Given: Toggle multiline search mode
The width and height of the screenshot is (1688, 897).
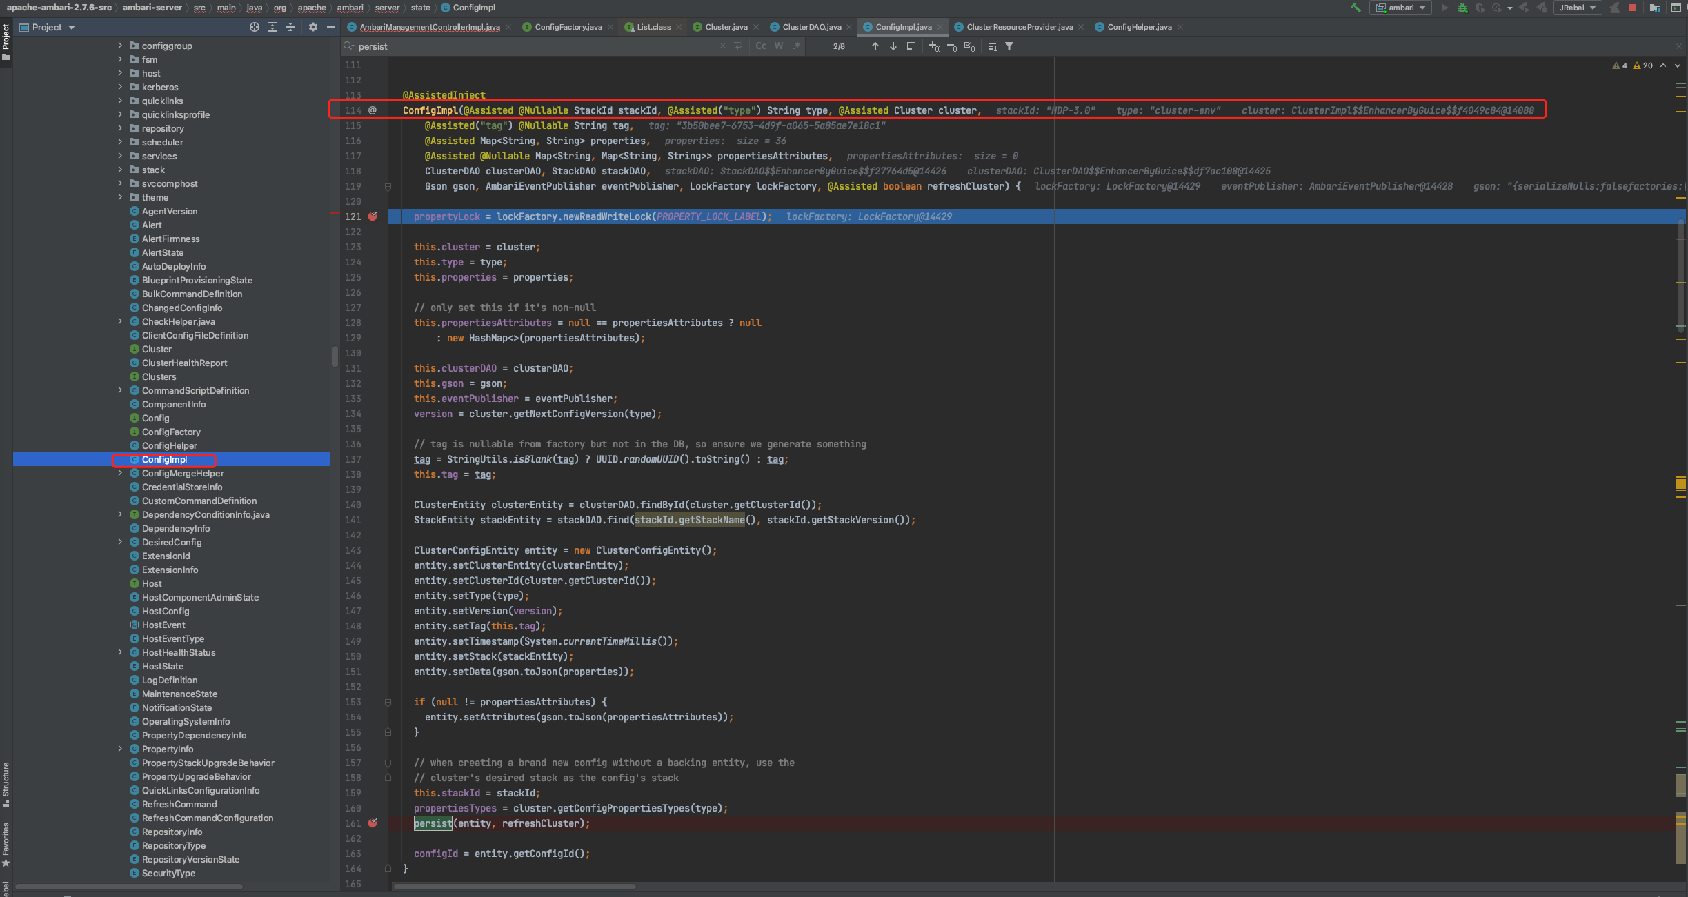Looking at the screenshot, I should point(993,46).
